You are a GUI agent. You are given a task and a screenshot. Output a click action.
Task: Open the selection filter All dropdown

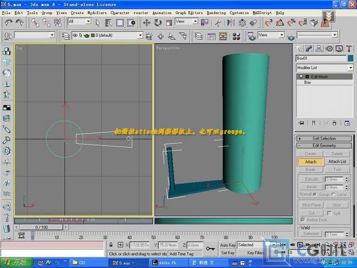tap(80, 21)
